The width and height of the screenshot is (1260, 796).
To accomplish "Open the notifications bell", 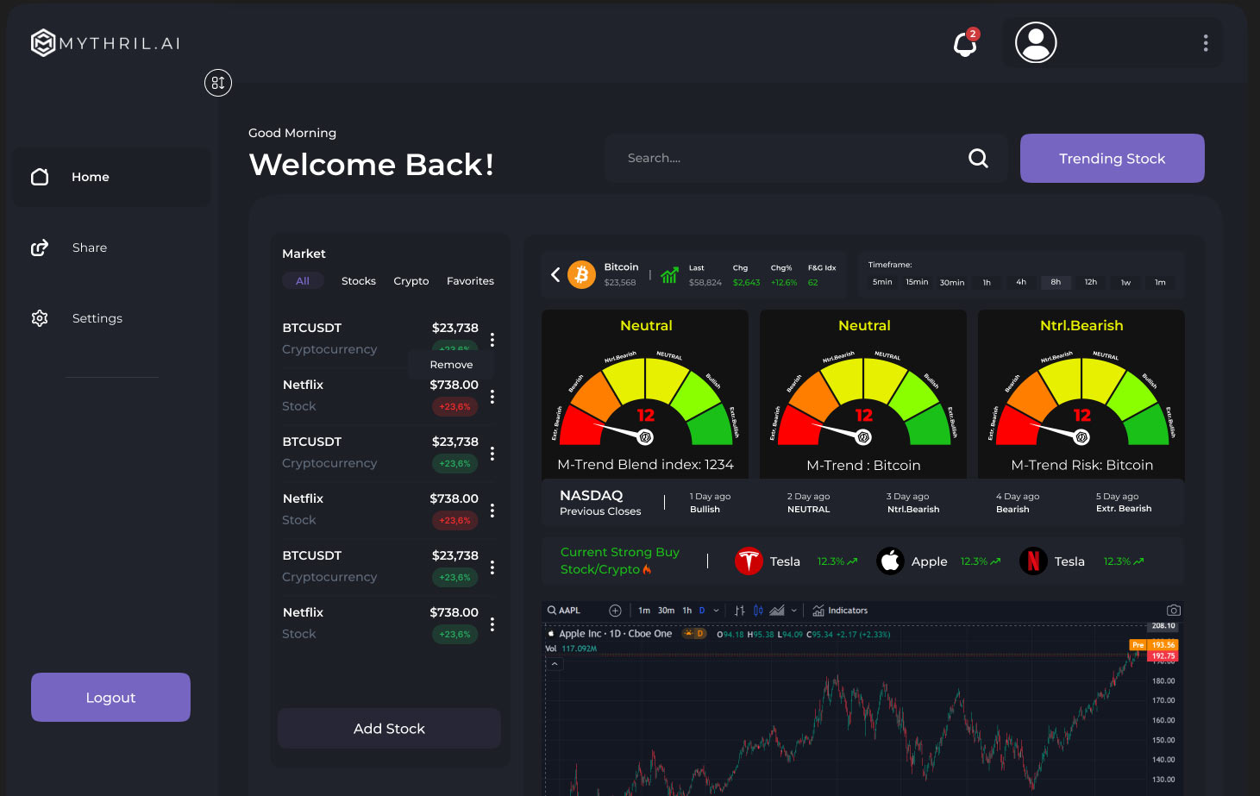I will (x=963, y=44).
